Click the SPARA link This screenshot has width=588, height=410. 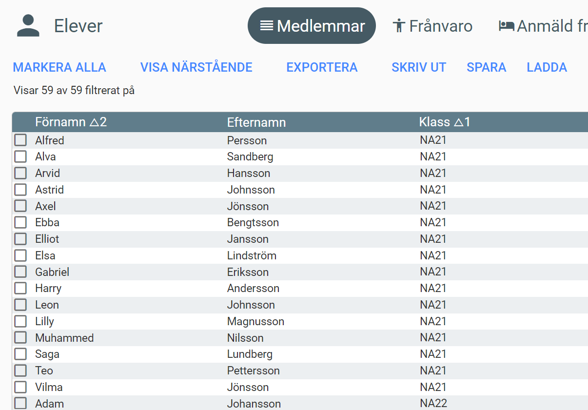tap(486, 67)
